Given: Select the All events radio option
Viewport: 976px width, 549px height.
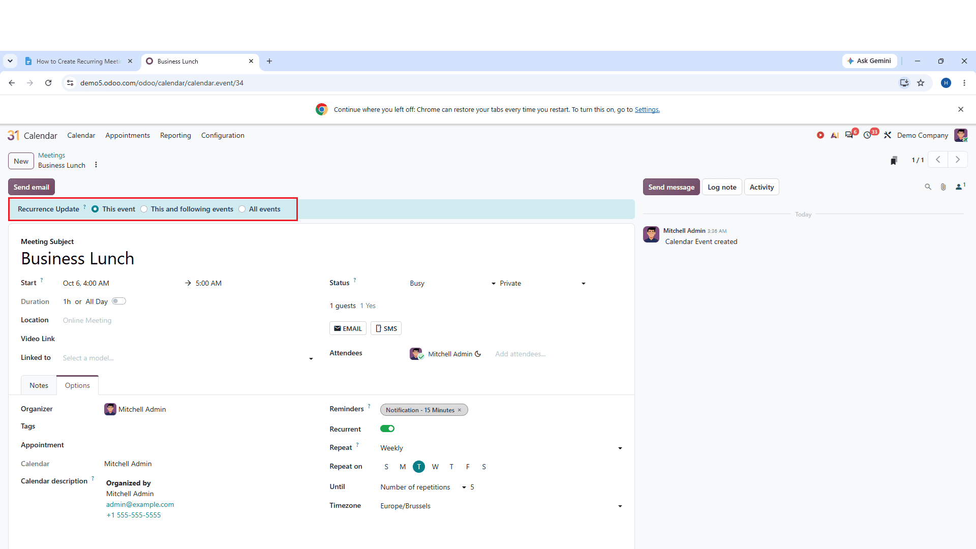Looking at the screenshot, I should [x=242, y=209].
